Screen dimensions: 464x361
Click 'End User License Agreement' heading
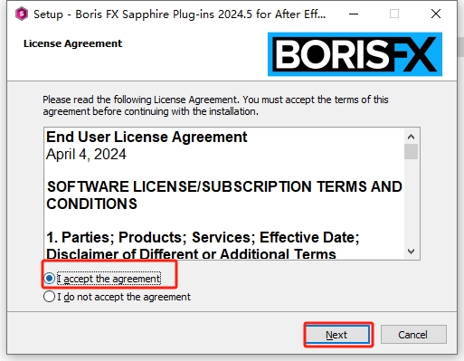[147, 138]
